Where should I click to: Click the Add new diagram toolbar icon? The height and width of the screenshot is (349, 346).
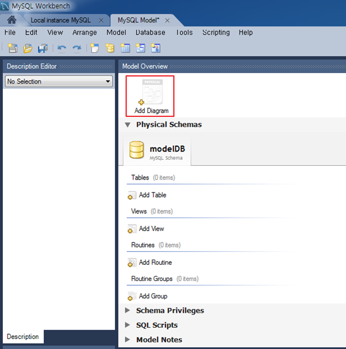[95, 48]
